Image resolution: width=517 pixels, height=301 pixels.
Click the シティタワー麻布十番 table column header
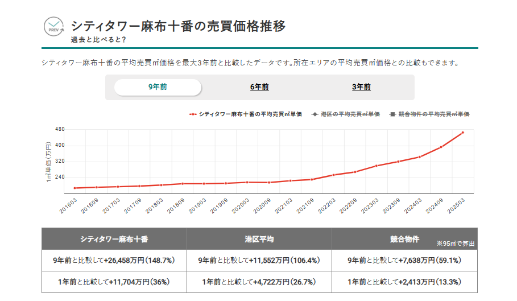(x=114, y=239)
